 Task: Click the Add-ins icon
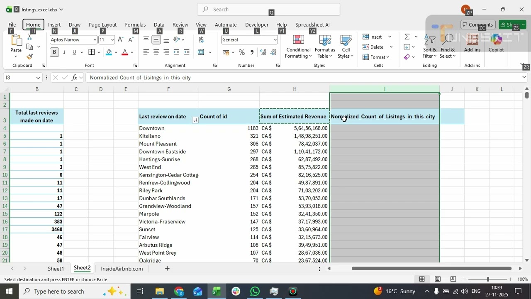(472, 43)
